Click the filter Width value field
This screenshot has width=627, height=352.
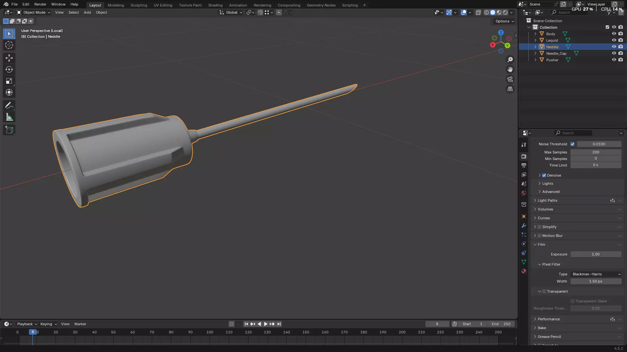pyautogui.click(x=596, y=281)
